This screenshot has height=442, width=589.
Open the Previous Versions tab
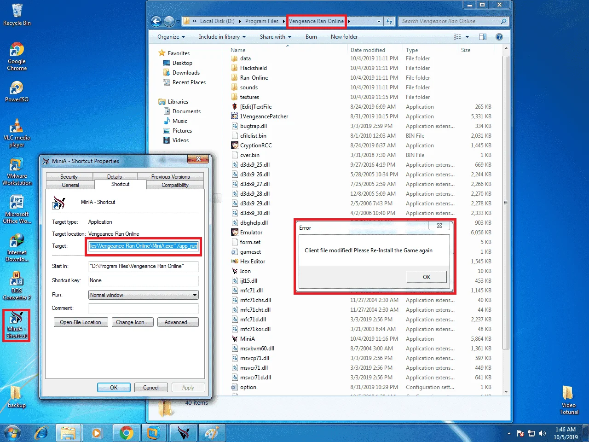click(170, 177)
